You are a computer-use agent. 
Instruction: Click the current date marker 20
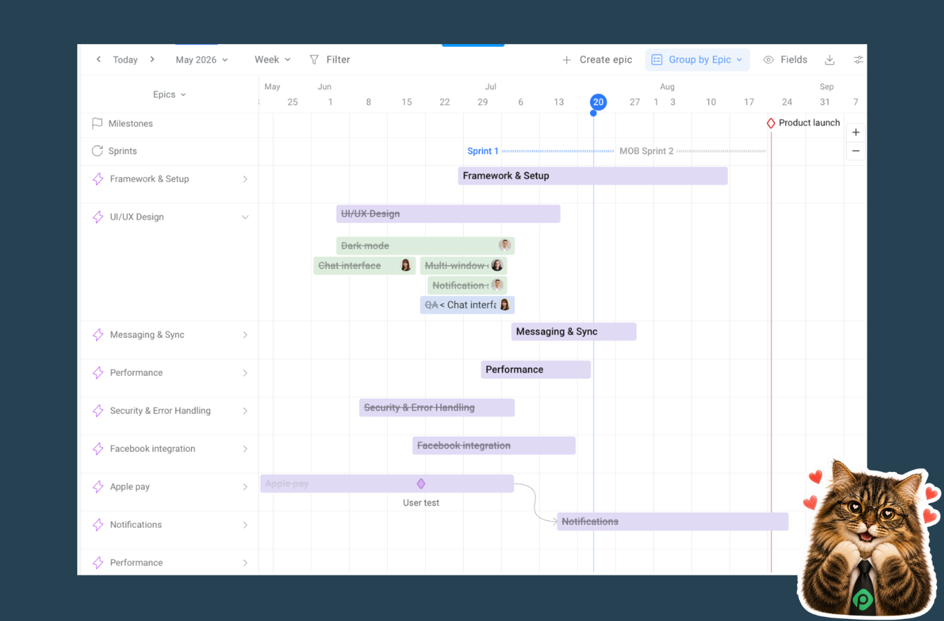coord(598,102)
